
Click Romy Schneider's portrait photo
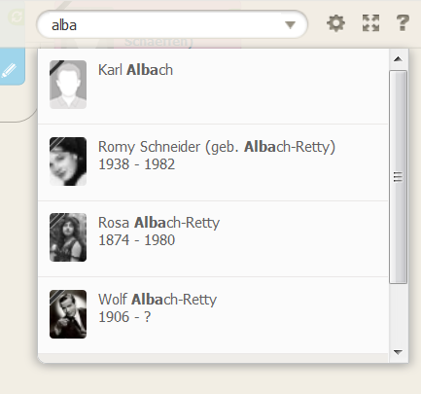pyautogui.click(x=68, y=161)
